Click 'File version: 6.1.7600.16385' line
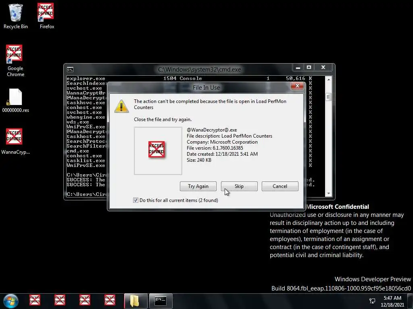The width and height of the screenshot is (413, 309). point(215,148)
